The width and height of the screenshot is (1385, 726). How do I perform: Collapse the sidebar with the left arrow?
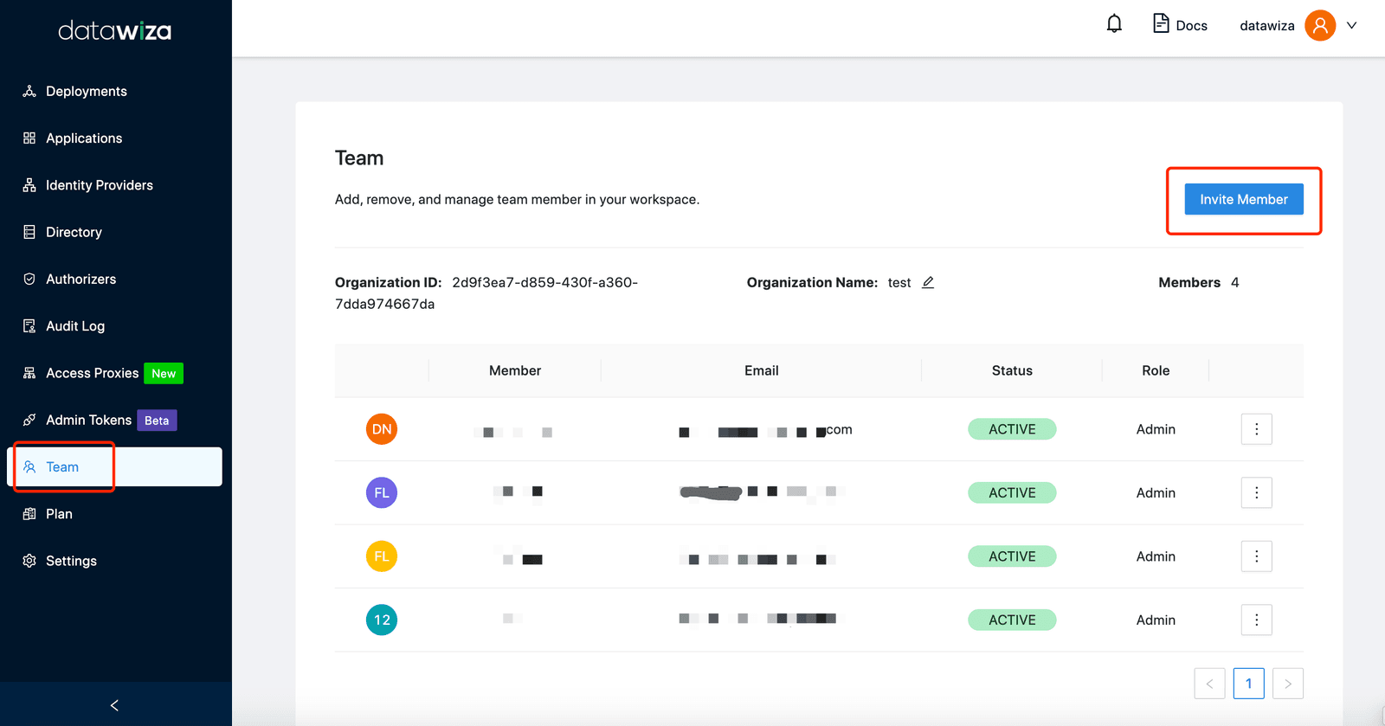pos(115,705)
